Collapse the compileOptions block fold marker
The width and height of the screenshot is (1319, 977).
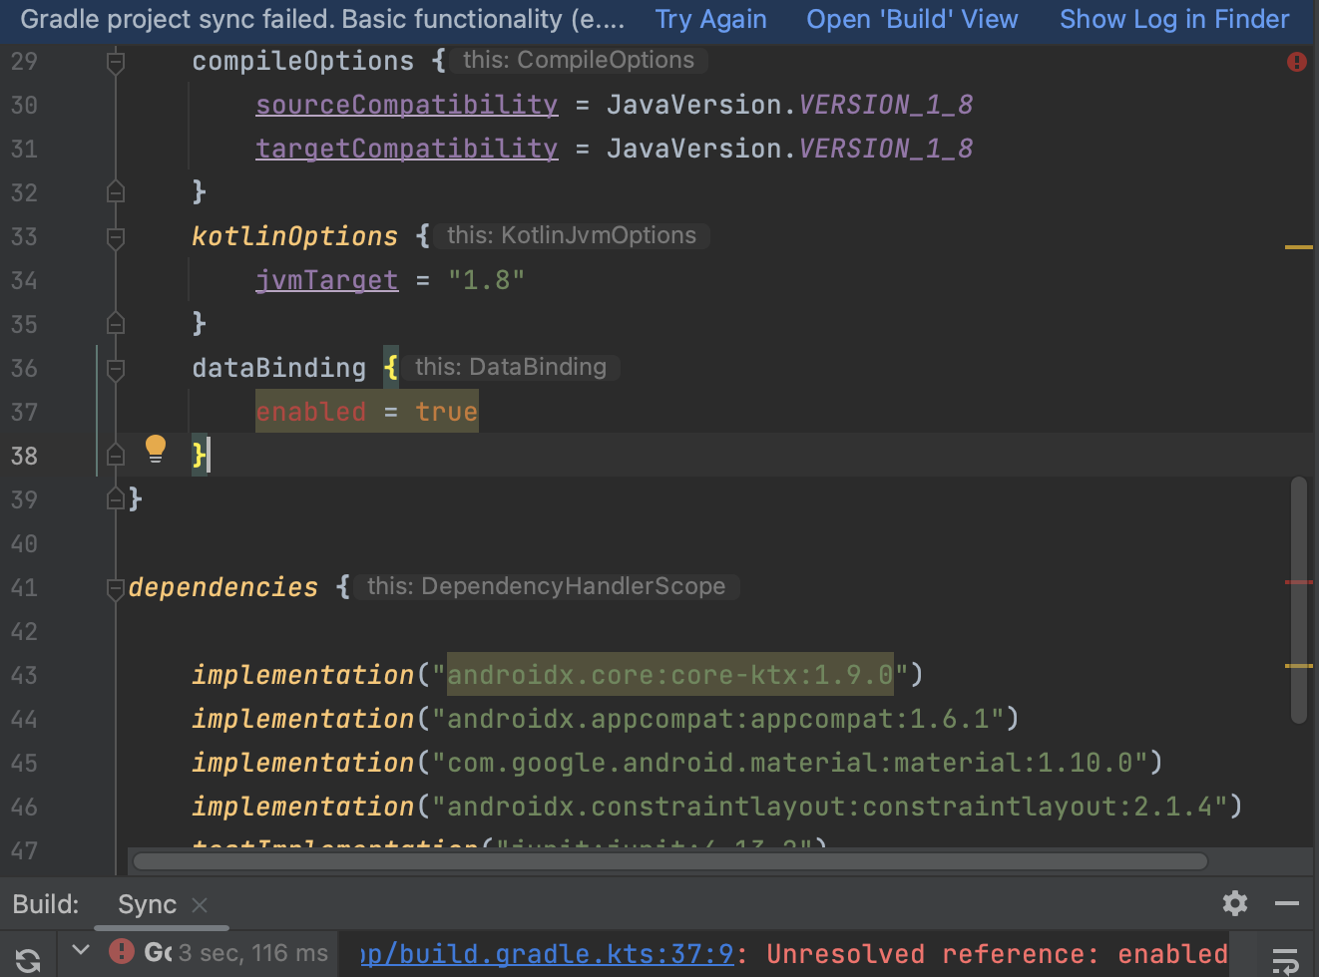tap(116, 63)
